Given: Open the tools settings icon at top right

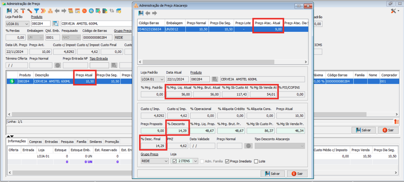Looking at the screenshot, I should (x=394, y=10).
